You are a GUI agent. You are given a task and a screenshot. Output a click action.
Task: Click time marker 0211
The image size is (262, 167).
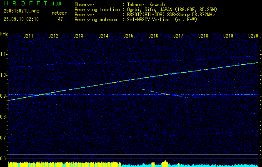point(28,36)
